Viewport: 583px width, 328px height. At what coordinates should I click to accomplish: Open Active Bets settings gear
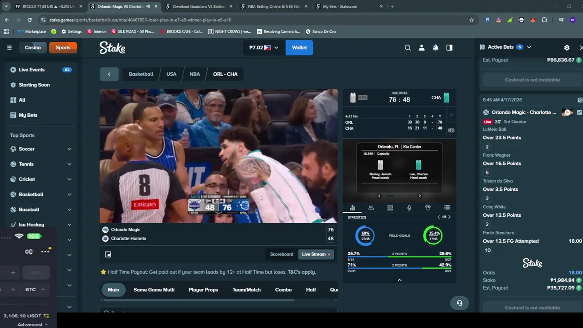567,47
